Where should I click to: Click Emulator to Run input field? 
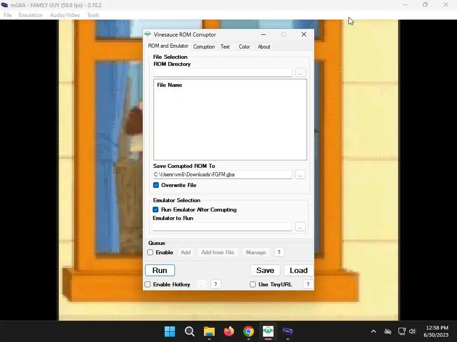click(x=222, y=227)
